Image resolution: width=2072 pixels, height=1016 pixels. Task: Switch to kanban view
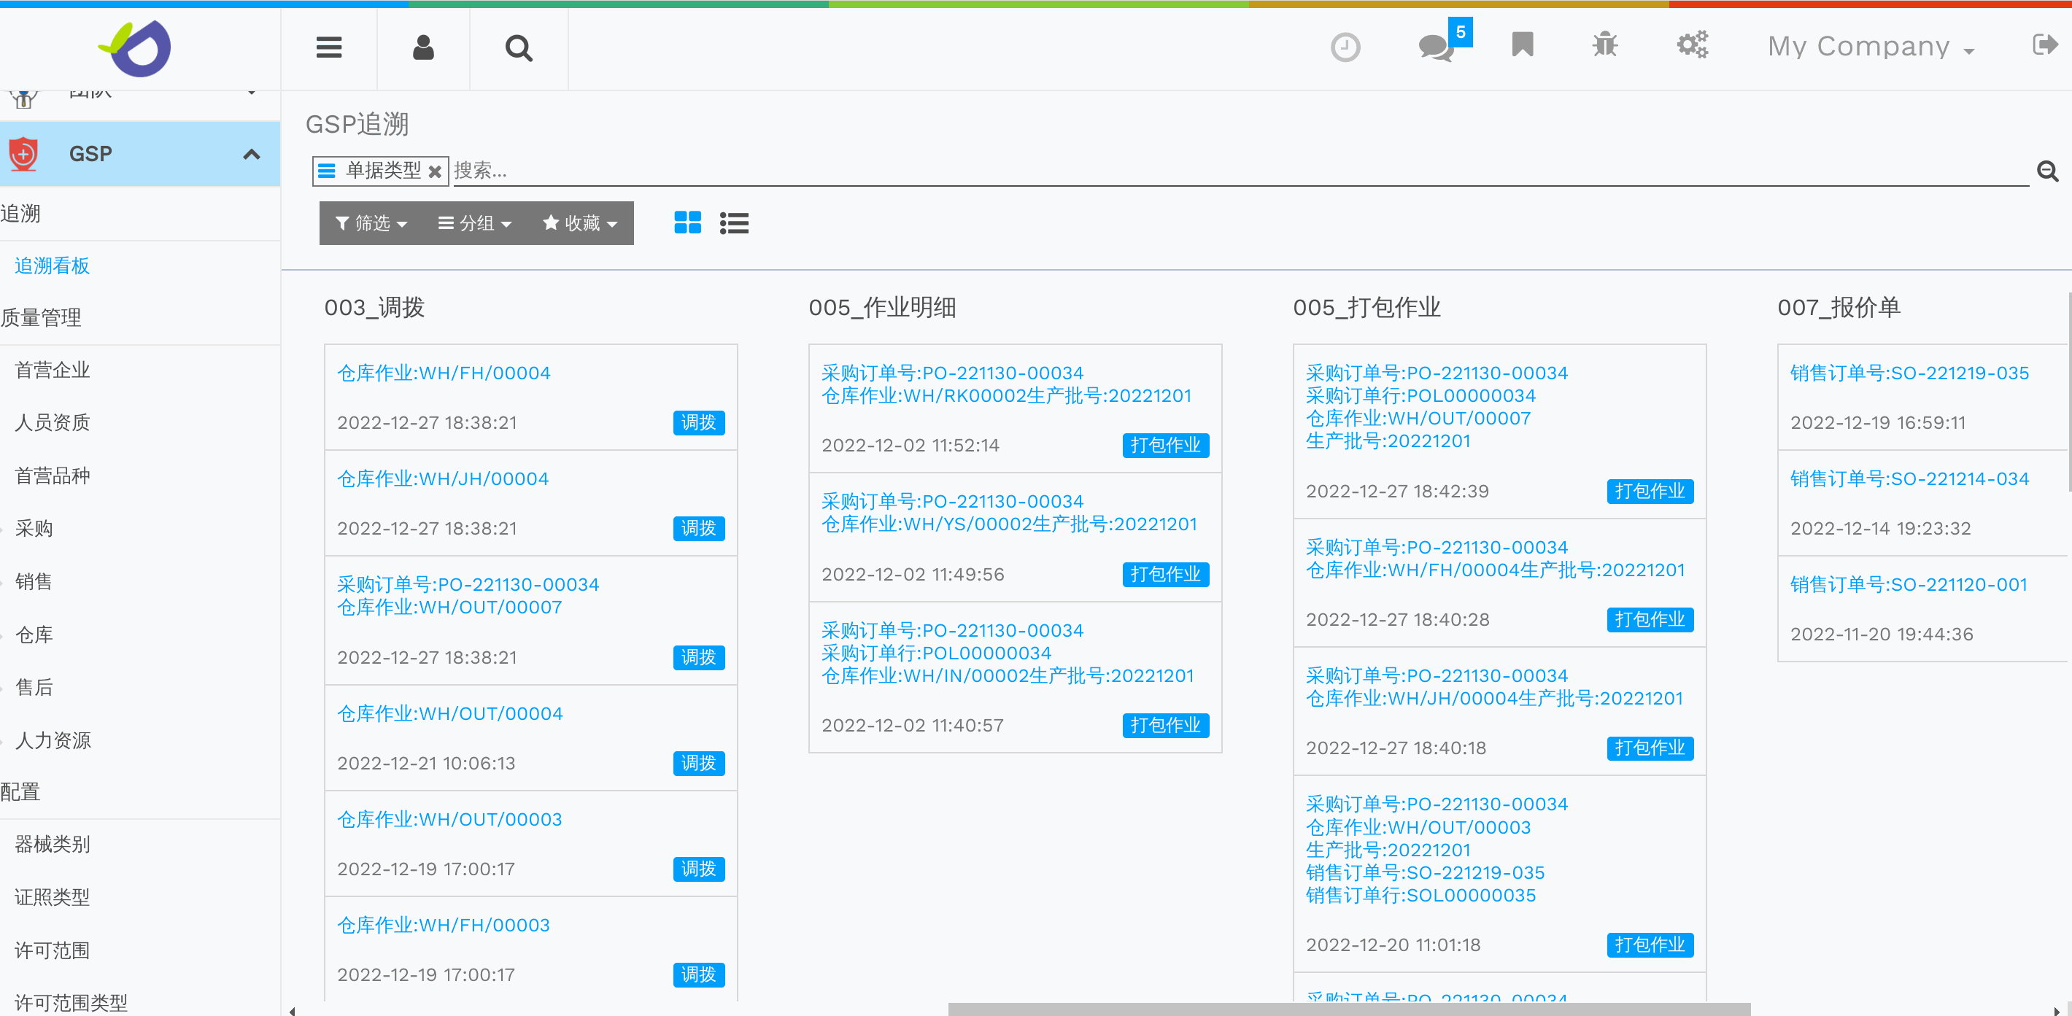[687, 222]
